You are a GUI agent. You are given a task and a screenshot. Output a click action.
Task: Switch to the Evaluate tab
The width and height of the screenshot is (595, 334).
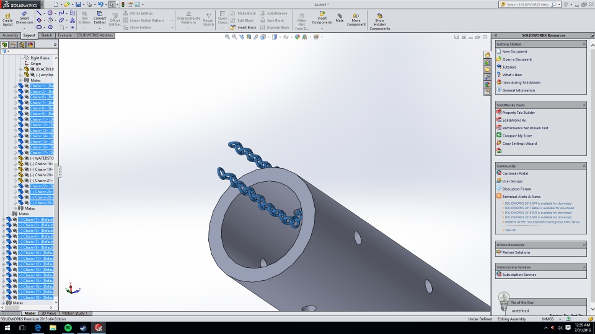64,35
